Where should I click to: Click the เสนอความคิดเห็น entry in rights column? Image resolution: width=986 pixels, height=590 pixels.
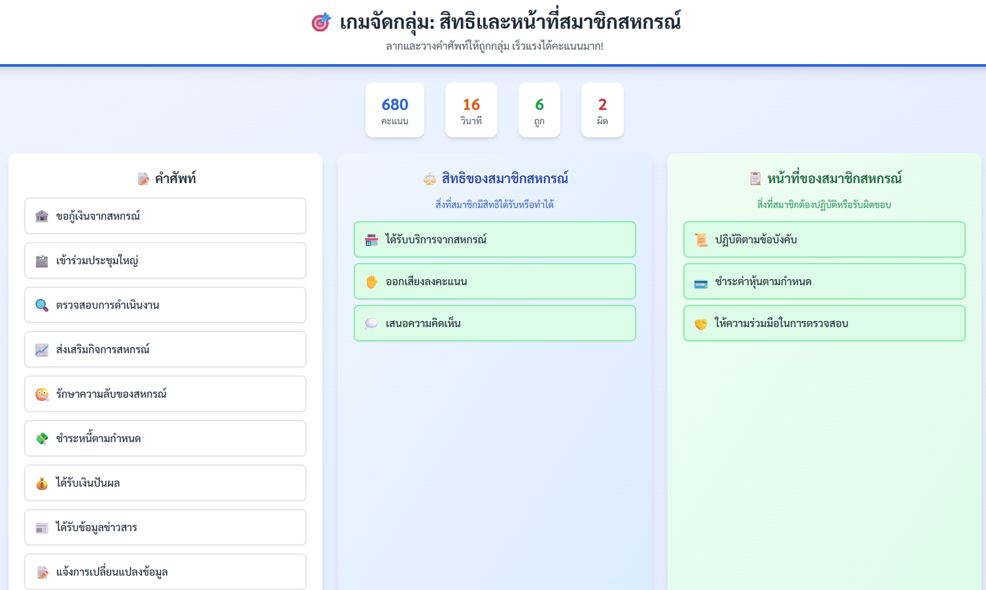pos(494,323)
